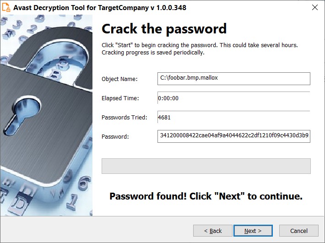Viewport: 325px width, 243px height.
Task: Go back with the Back button
Action: [x=213, y=231]
